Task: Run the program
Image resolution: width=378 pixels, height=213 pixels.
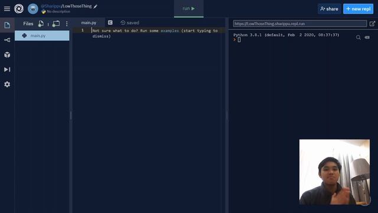Action: pos(188,8)
